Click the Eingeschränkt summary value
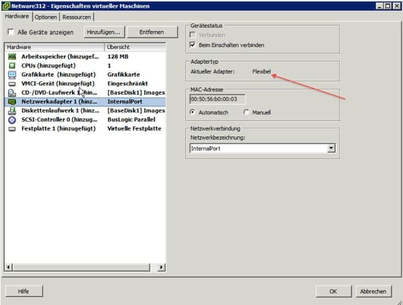 pyautogui.click(x=128, y=83)
